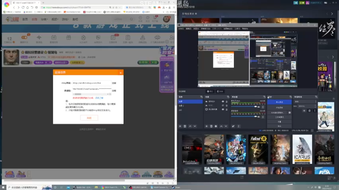
Task: Toggle lock on first OBS source
Action: [x=227, y=101]
